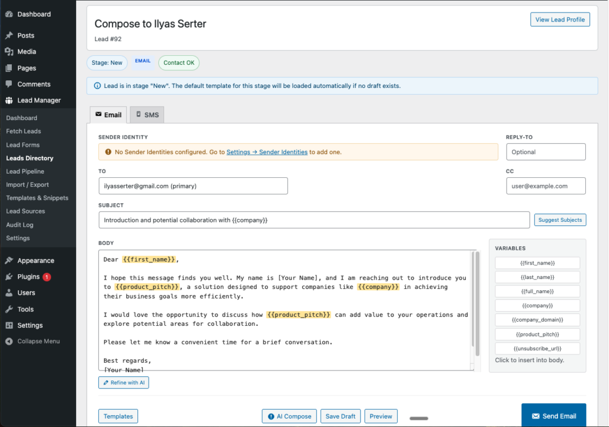Click the Posts pushpin icon
Image resolution: width=609 pixels, height=427 pixels.
[x=9, y=36]
